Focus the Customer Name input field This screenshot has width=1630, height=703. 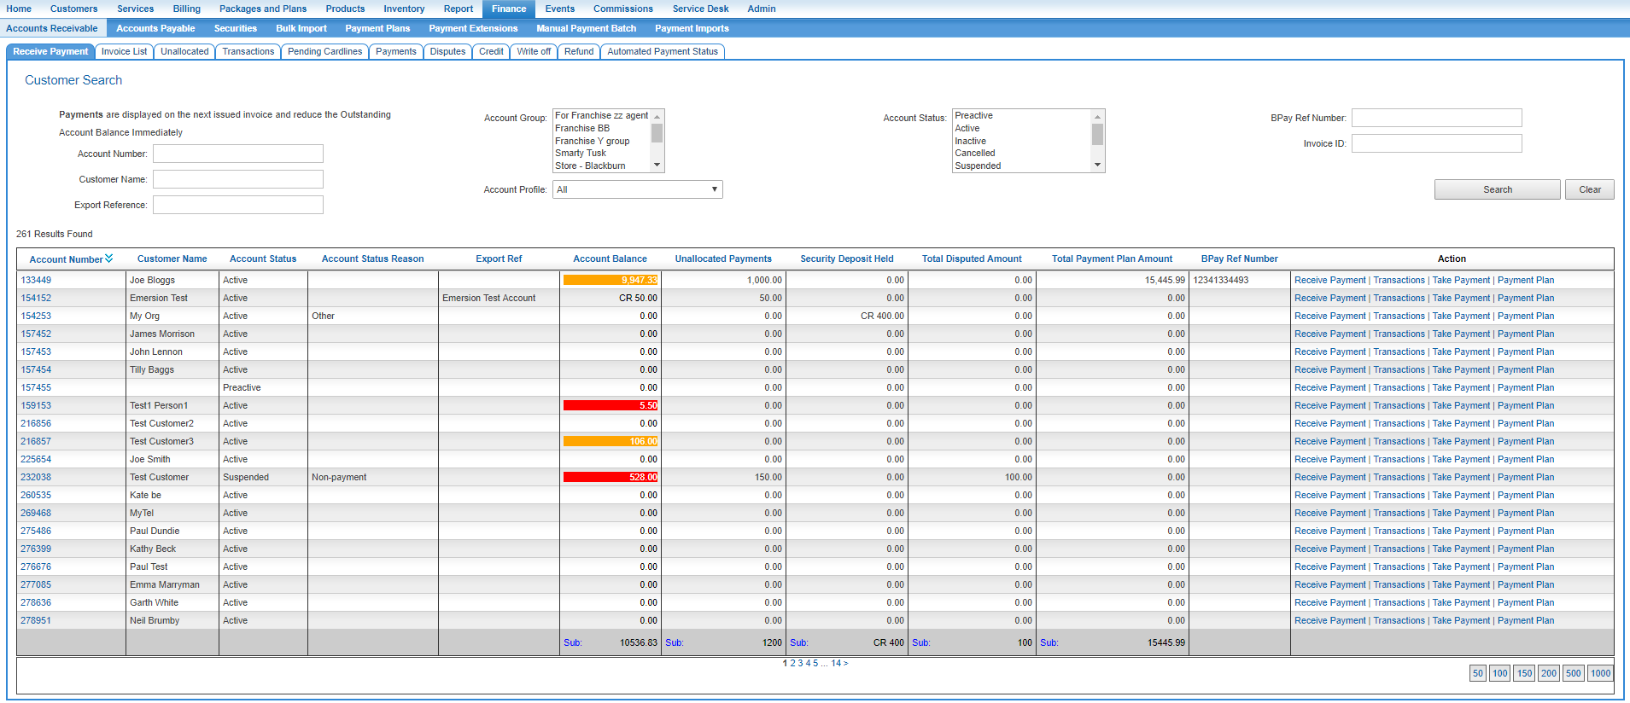[237, 179]
